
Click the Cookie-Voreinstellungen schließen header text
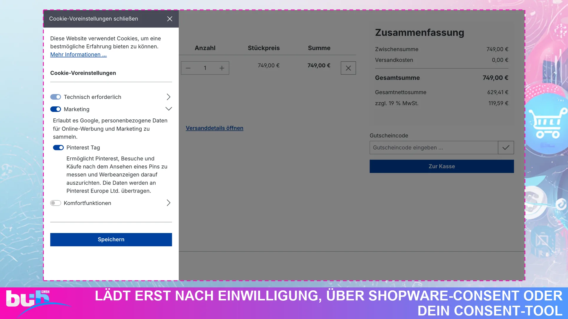pyautogui.click(x=93, y=19)
